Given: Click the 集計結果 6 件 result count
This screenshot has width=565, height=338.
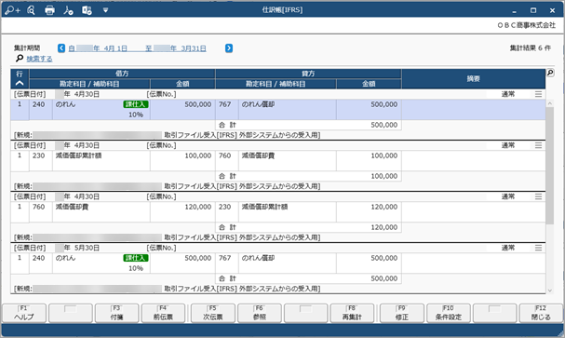Looking at the screenshot, I should (x=530, y=47).
